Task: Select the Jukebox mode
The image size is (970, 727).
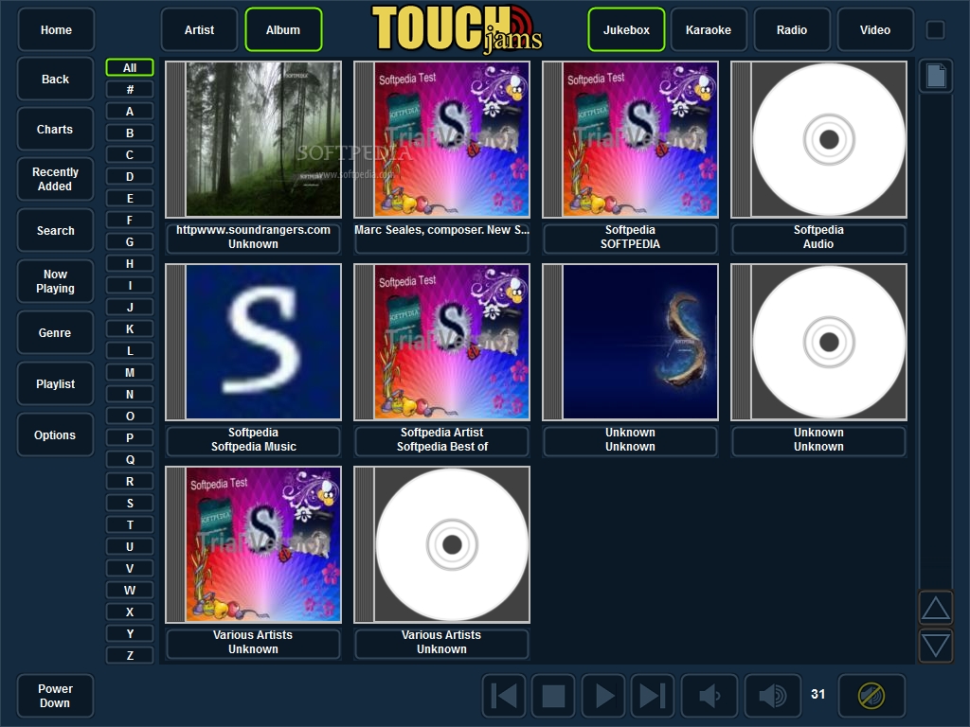Action: pyautogui.click(x=626, y=29)
